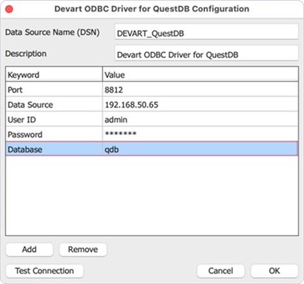Edit the admin user value

pos(201,119)
